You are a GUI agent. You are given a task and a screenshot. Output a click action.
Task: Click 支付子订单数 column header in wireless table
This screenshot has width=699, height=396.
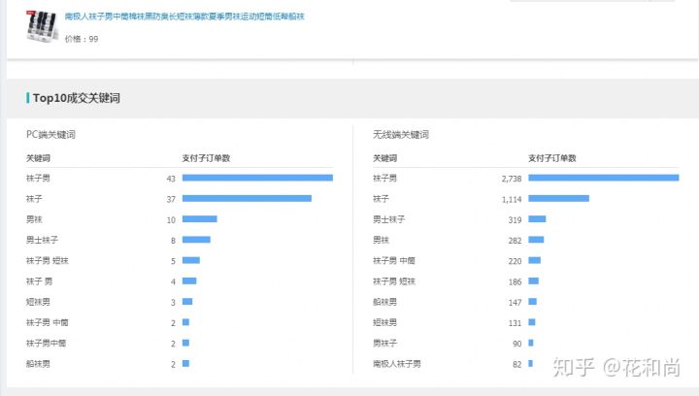551,157
